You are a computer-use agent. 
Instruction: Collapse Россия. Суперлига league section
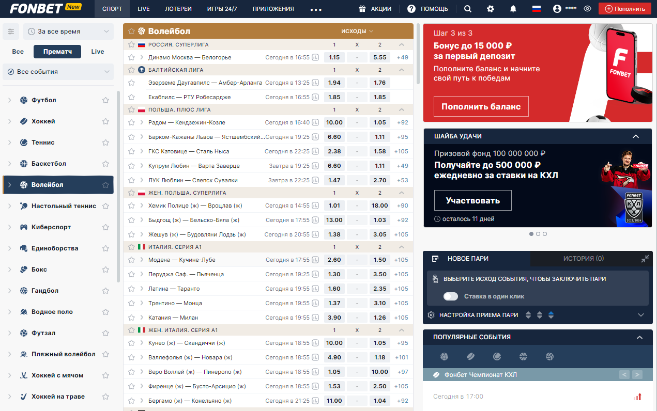[402, 45]
